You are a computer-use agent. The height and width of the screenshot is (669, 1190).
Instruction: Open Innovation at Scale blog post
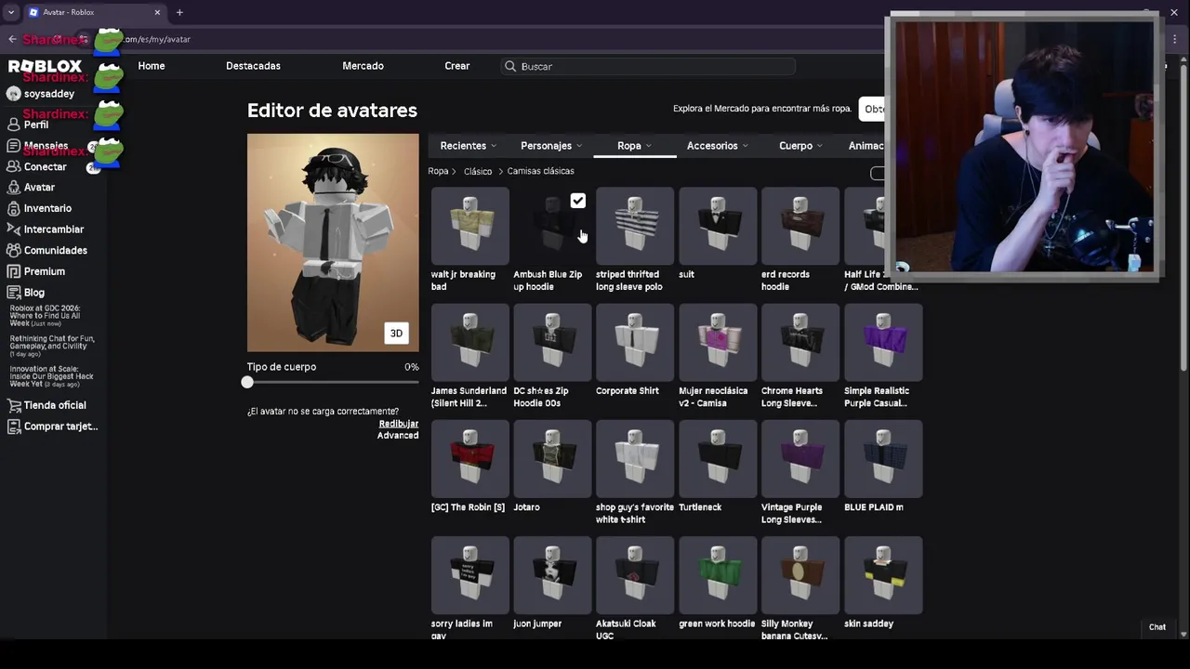[x=52, y=376]
